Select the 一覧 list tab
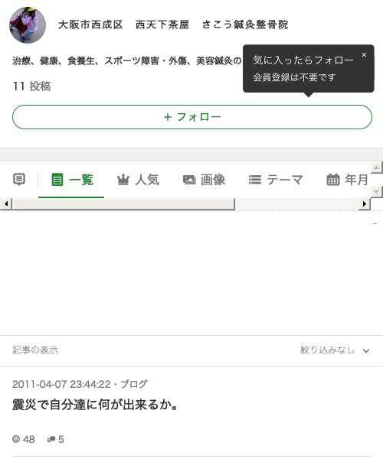This screenshot has width=383, height=459. coord(71,180)
